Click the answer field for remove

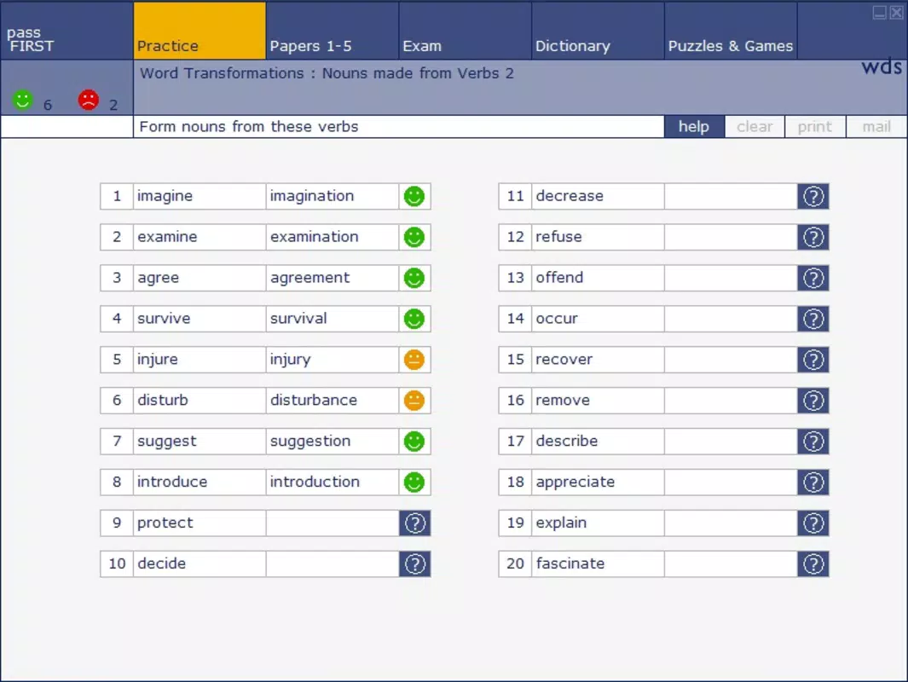[x=731, y=400]
